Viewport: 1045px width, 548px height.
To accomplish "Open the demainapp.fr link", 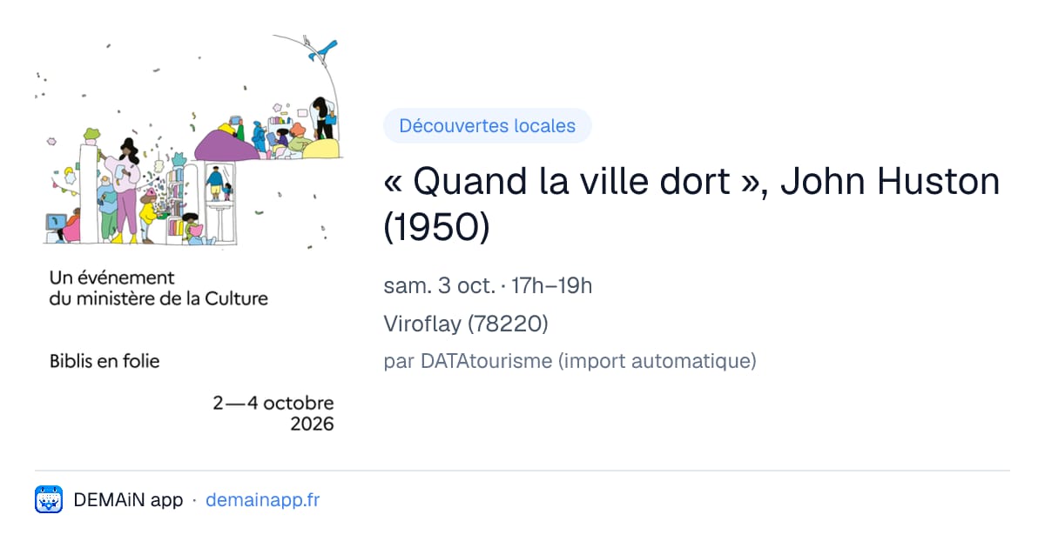I will (263, 500).
